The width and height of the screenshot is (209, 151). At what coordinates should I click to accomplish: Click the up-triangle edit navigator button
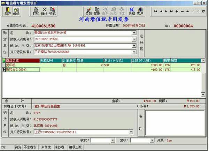click(187, 12)
